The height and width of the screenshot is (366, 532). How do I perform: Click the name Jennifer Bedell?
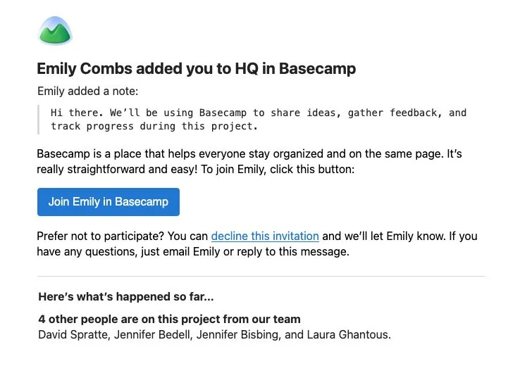coord(152,335)
